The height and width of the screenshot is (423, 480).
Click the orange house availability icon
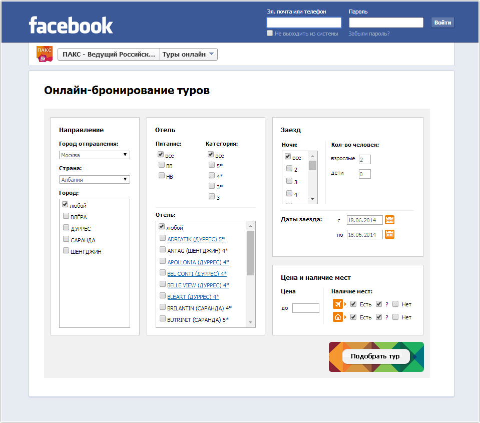click(x=338, y=317)
